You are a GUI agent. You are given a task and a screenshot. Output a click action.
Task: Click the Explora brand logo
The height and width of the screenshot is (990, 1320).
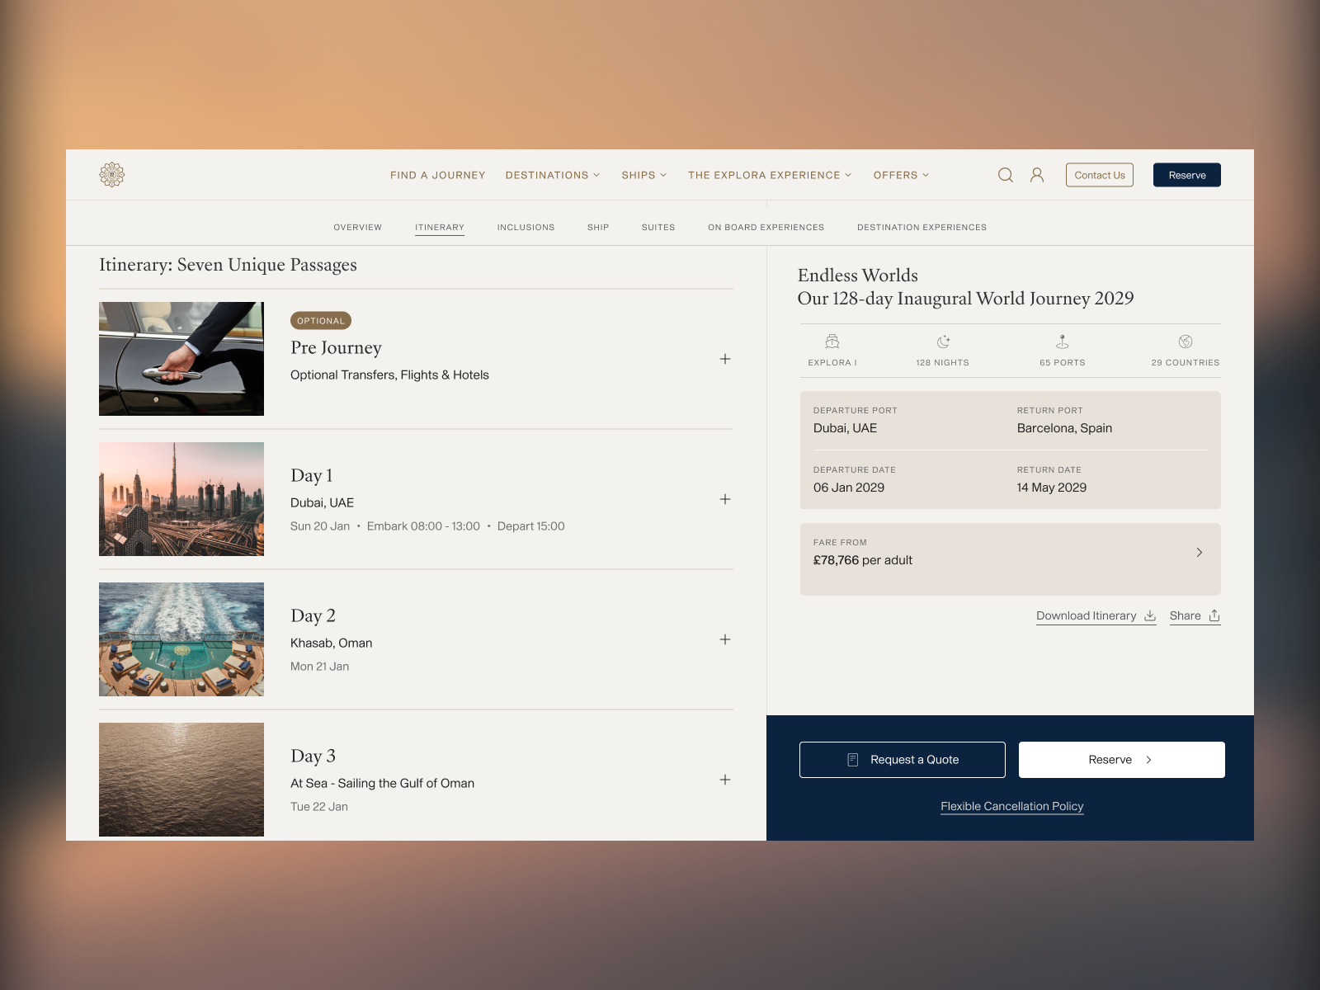[x=112, y=174]
